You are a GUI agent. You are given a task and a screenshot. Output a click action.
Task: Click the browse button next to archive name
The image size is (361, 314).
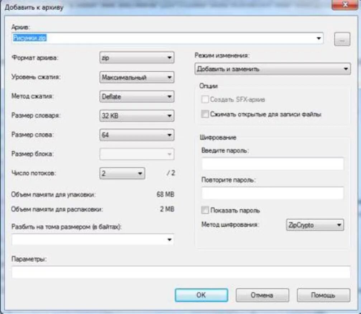click(342, 39)
